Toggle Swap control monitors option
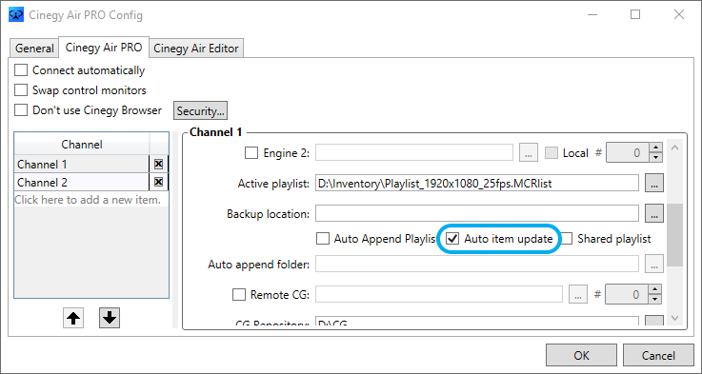The height and width of the screenshot is (374, 702). click(x=21, y=89)
